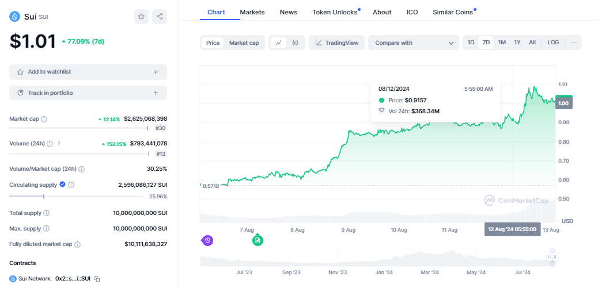Image resolution: width=598 pixels, height=288 pixels.
Task: Click the $10,111,638,327 diluted cap value
Action: (146, 244)
